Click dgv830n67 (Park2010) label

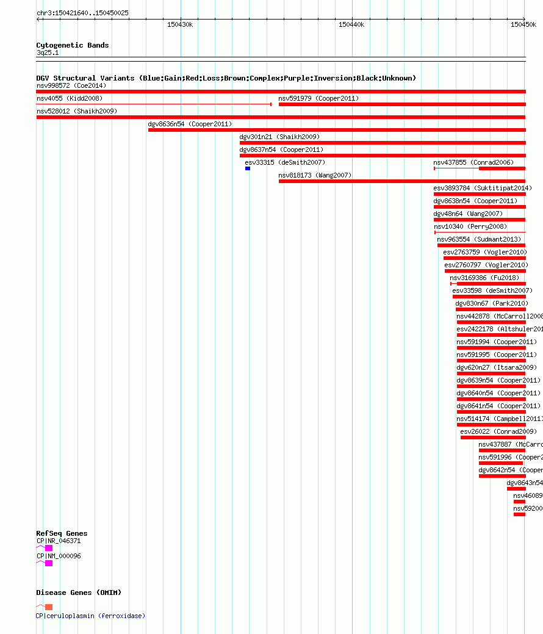(x=492, y=304)
